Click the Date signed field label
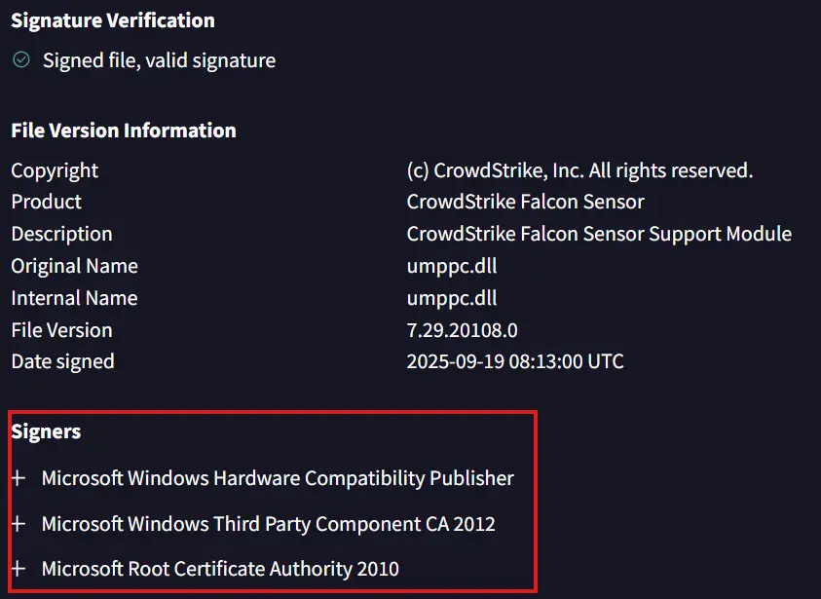 click(x=62, y=361)
